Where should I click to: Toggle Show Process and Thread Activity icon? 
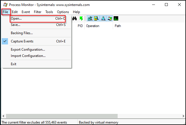tap(110, 19)
